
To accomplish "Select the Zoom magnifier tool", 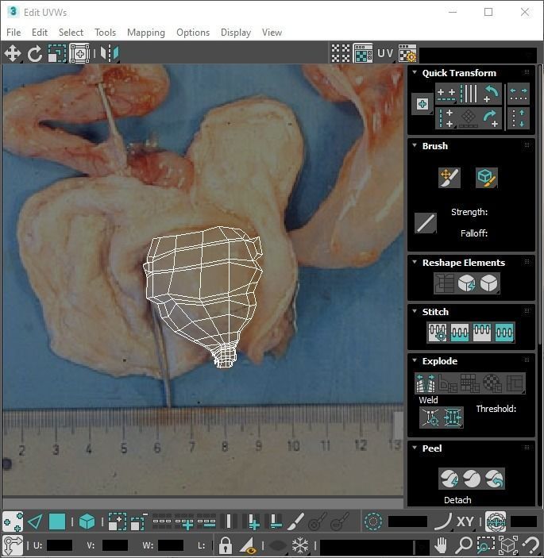I will (x=464, y=545).
